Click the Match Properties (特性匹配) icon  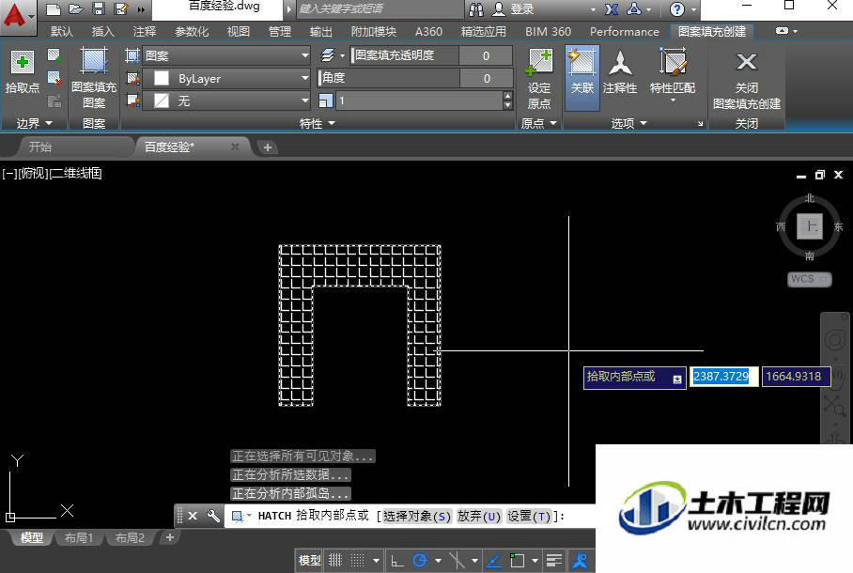(x=673, y=61)
